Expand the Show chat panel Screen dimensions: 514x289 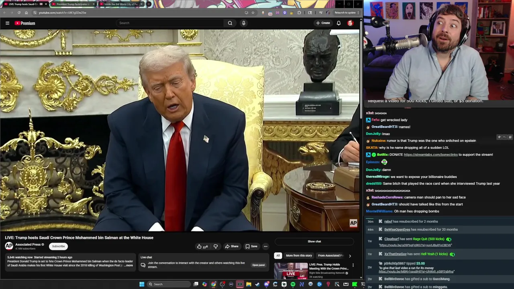314,241
